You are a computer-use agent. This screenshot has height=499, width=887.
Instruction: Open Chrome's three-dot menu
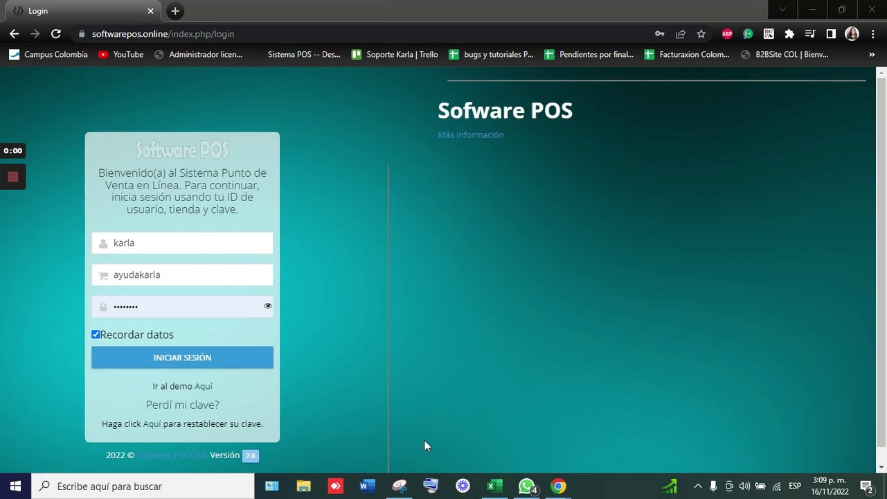pyautogui.click(x=872, y=34)
